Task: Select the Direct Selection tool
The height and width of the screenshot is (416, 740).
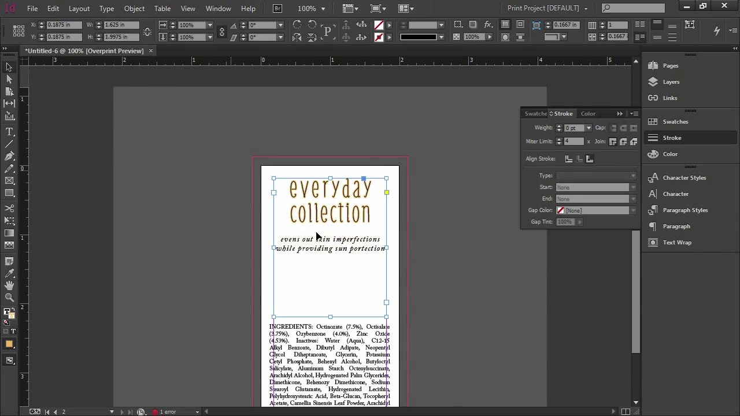Action: coord(9,79)
